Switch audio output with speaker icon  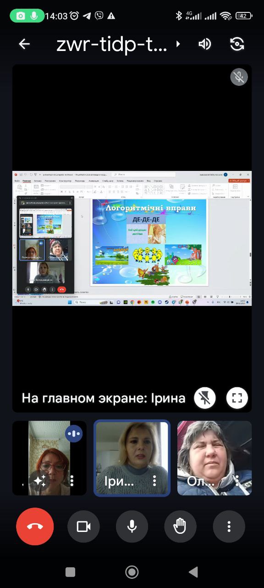[x=204, y=44]
